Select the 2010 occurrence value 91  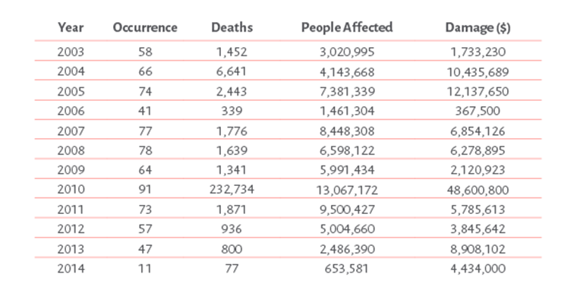point(145,190)
